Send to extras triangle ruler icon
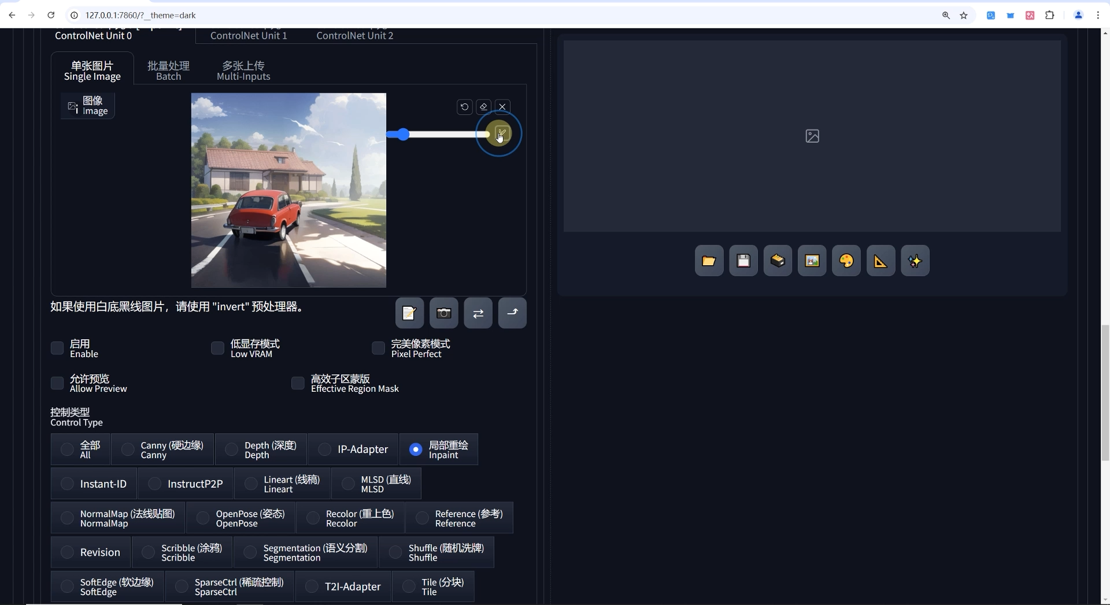The height and width of the screenshot is (605, 1110). pos(880,261)
